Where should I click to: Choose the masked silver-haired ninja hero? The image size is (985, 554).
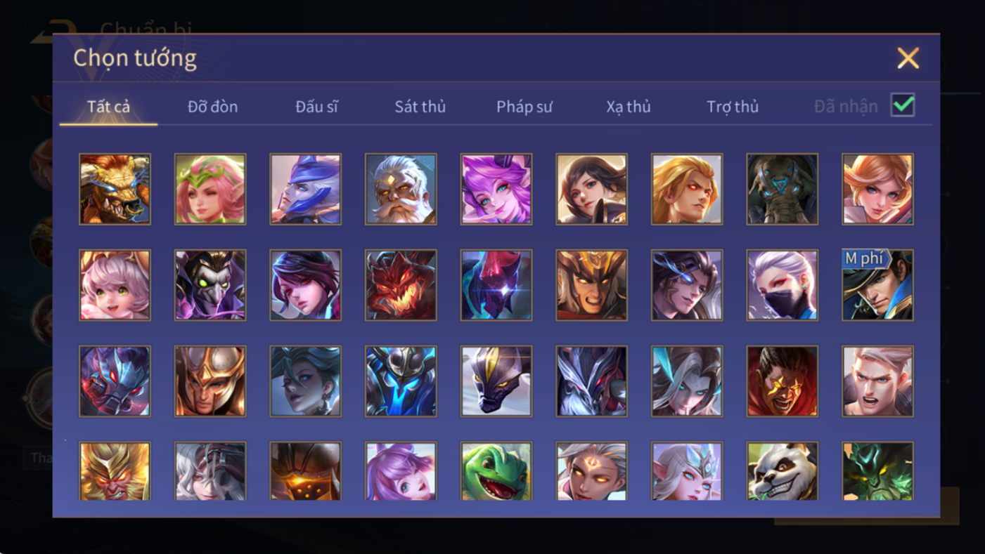coord(783,285)
